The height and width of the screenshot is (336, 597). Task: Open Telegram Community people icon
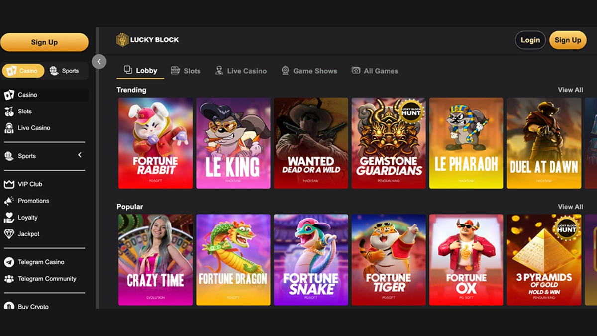tap(9, 279)
